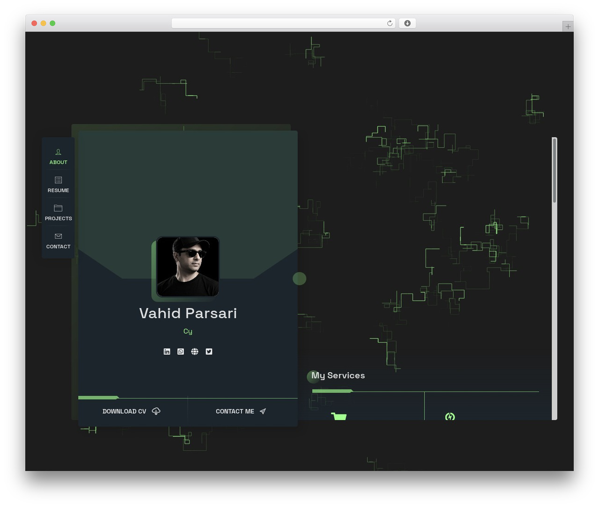The width and height of the screenshot is (599, 507).
Task: Maximize the window with green button
Action: [52, 23]
